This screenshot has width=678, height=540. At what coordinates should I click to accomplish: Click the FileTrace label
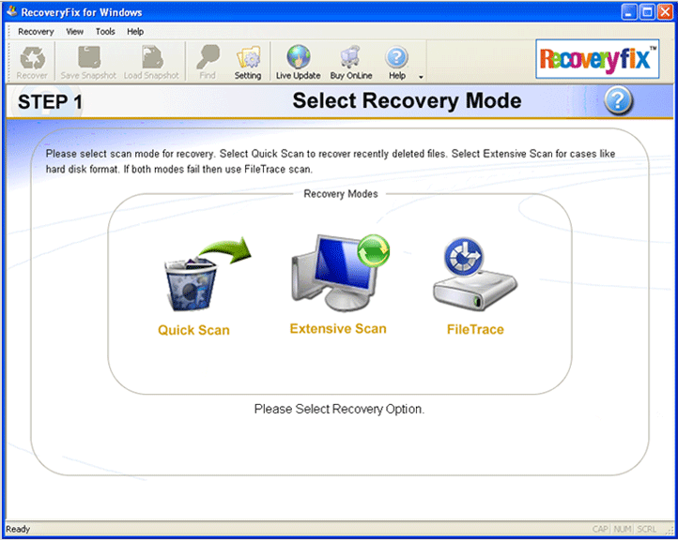pyautogui.click(x=475, y=330)
